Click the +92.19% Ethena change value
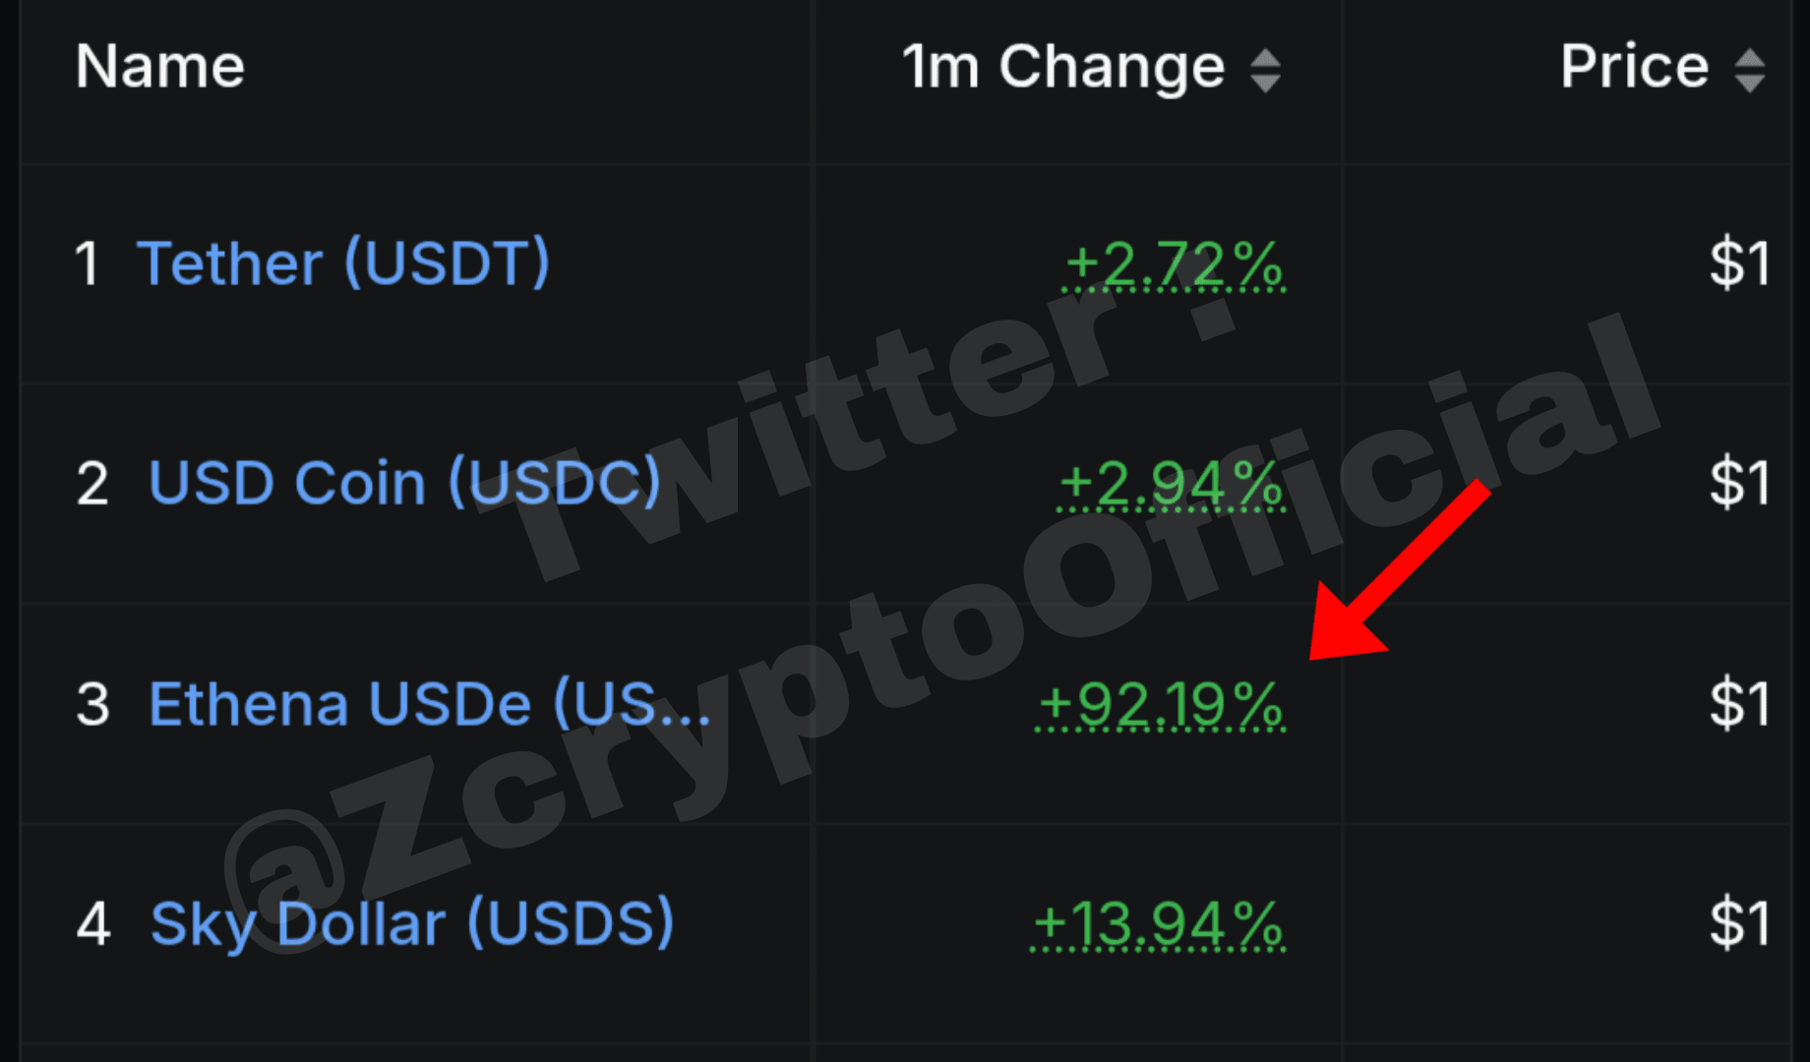This screenshot has height=1062, width=1810. (1161, 705)
